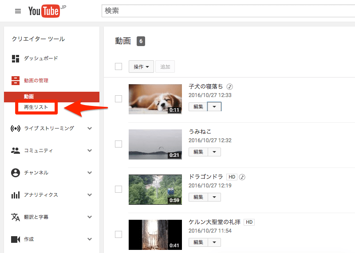
Task: Select the 再生リスト submenu item
Action: tap(36, 107)
